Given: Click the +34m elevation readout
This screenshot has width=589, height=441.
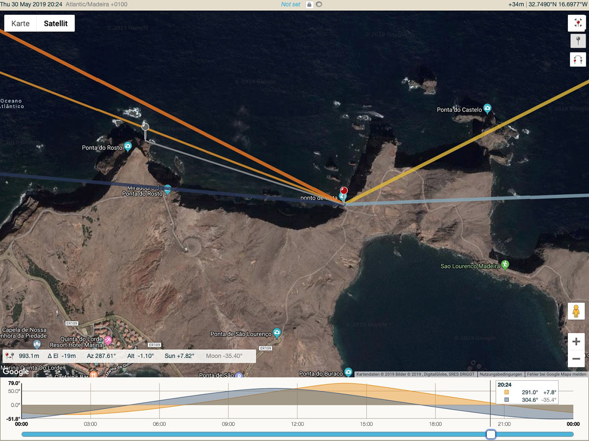Looking at the screenshot, I should point(516,4).
